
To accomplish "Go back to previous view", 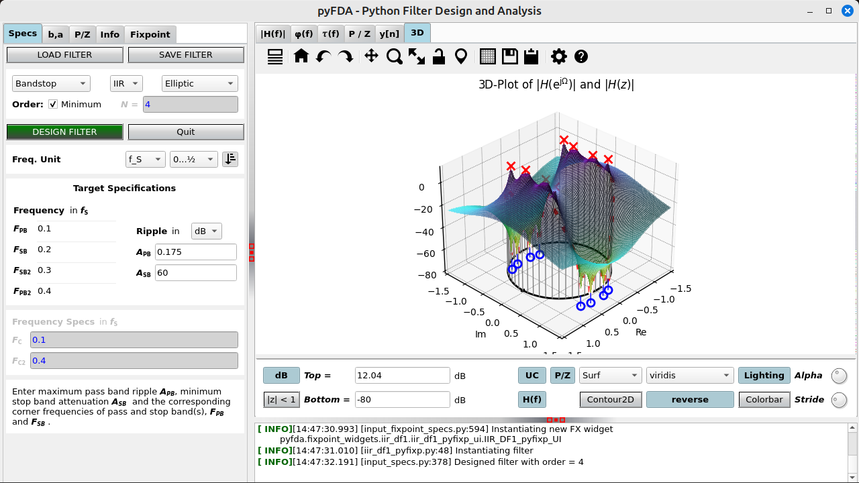I will click(323, 57).
